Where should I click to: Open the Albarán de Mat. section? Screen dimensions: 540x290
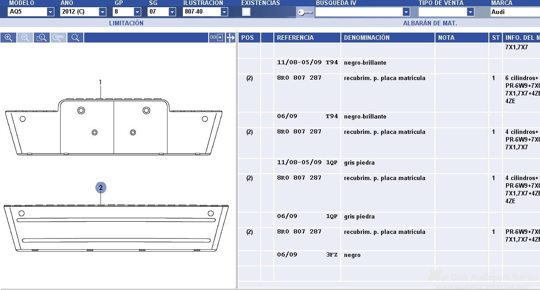pos(430,23)
